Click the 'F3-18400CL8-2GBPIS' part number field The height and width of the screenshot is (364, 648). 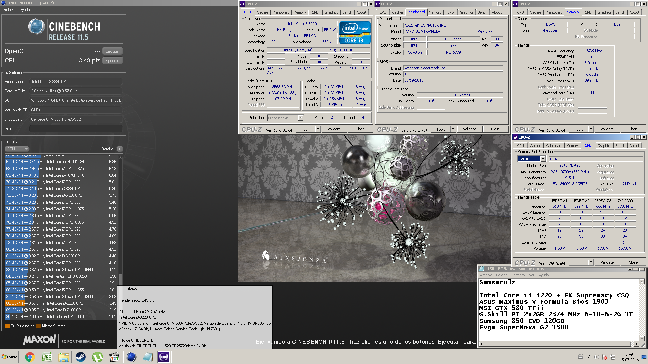pos(570,184)
